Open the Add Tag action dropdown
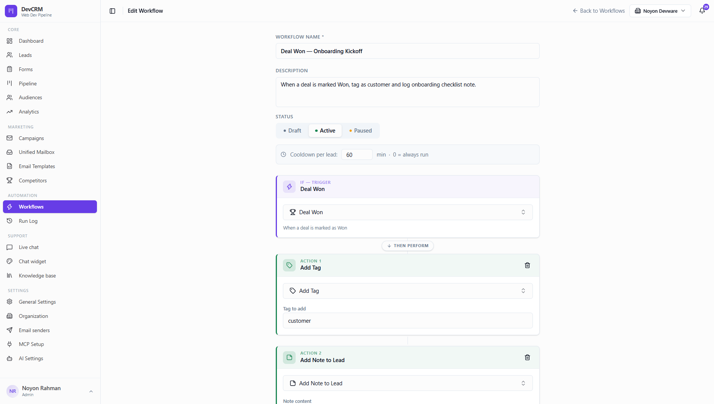 408,291
